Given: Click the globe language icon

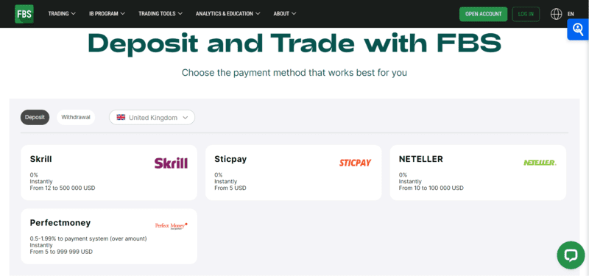Looking at the screenshot, I should (x=556, y=14).
